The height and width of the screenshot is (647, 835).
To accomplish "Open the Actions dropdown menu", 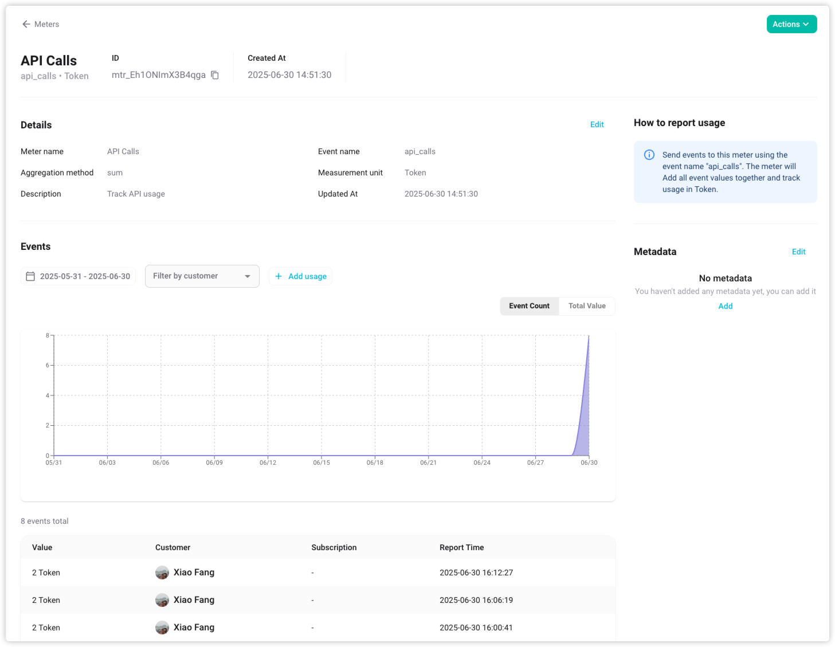I will pos(791,24).
